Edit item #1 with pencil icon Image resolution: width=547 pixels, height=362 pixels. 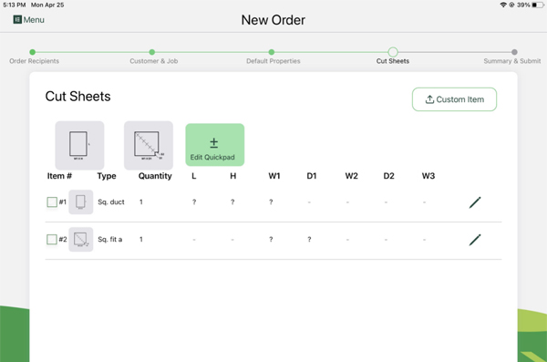click(475, 202)
